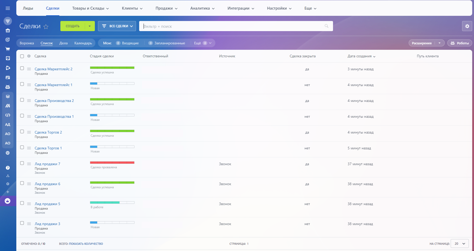Viewport: 474px width, 251px height.
Task: Open the Сделка Торгов 1 deal link
Action: tap(48, 148)
